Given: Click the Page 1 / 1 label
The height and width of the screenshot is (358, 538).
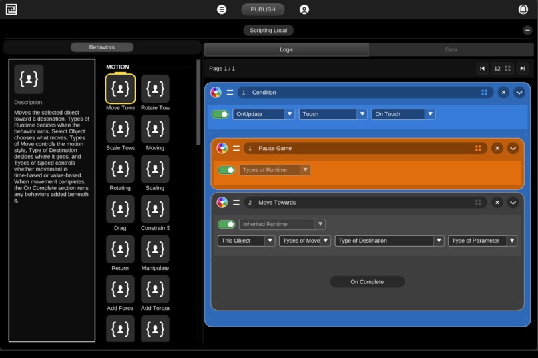Looking at the screenshot, I should point(222,69).
